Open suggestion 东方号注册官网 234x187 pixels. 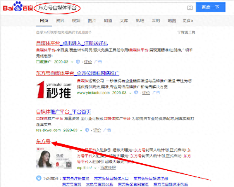click(x=76, y=178)
